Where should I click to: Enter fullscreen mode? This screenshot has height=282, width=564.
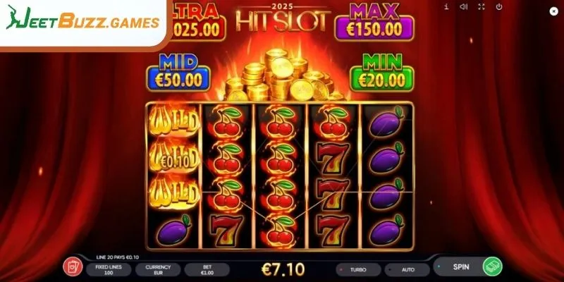(482, 6)
